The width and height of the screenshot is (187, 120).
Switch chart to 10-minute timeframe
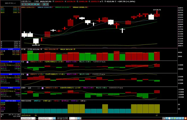pyautogui.click(x=29, y=4)
